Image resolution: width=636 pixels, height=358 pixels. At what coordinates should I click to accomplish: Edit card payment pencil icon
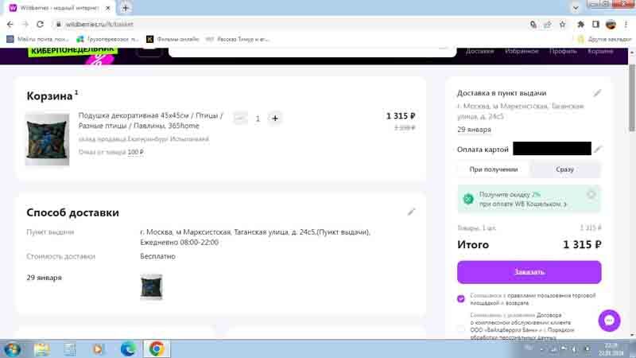597,149
